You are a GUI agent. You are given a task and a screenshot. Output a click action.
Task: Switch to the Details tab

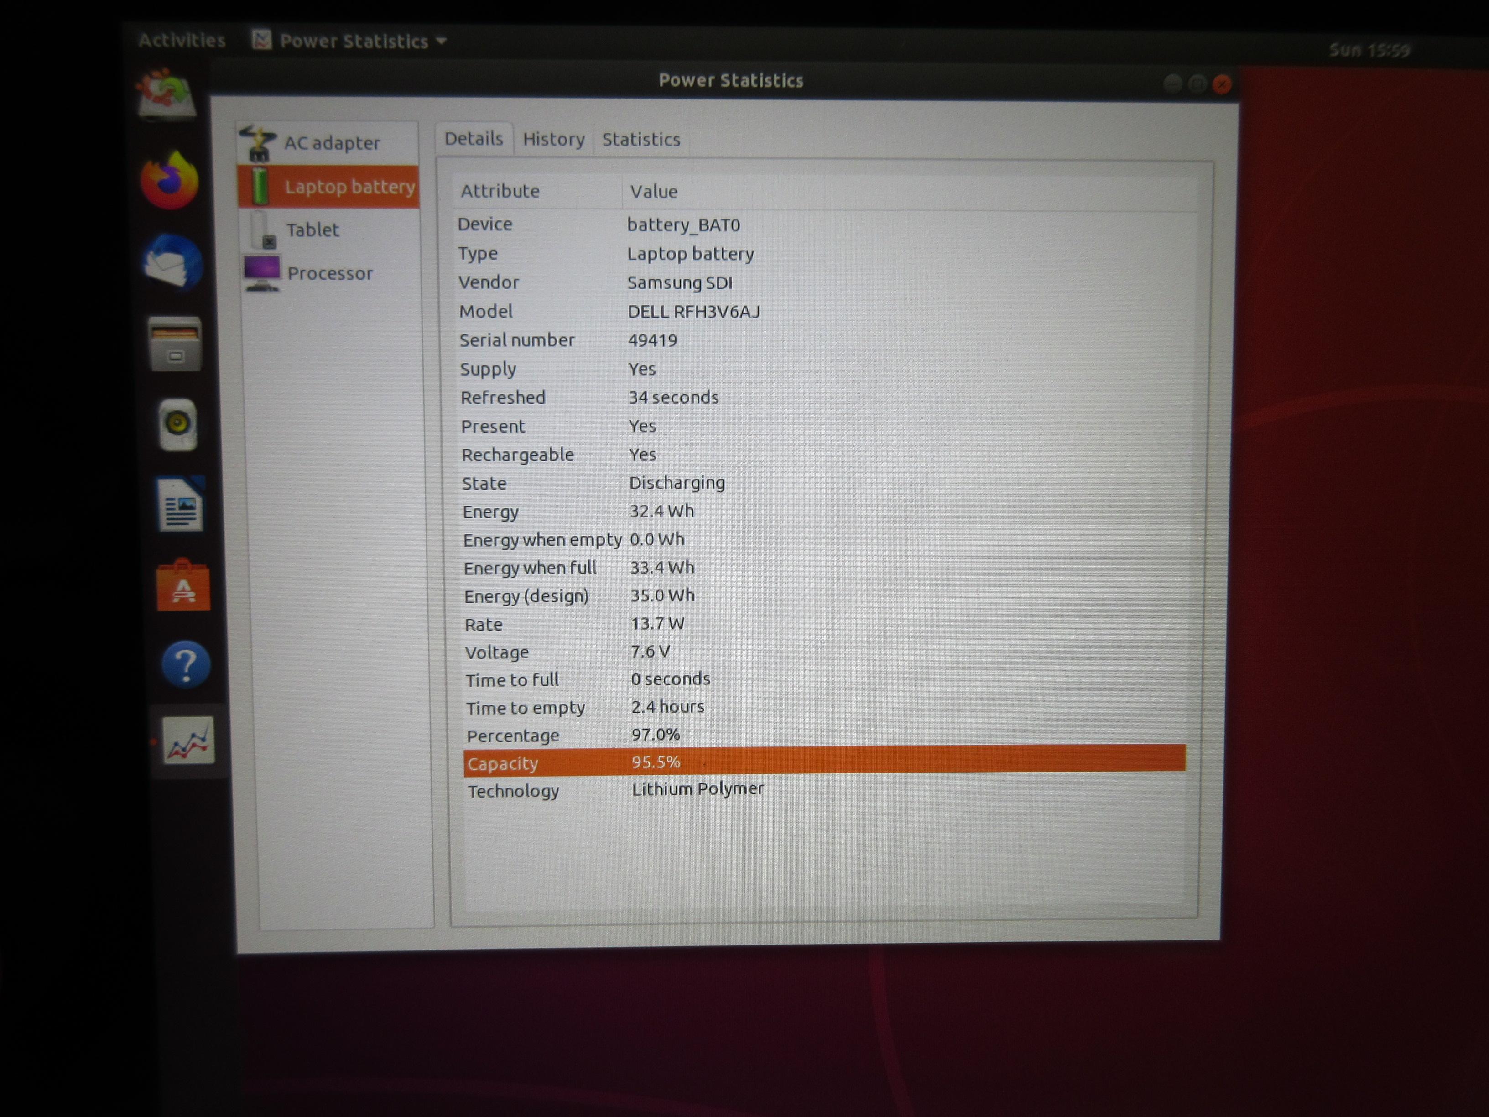pos(474,139)
